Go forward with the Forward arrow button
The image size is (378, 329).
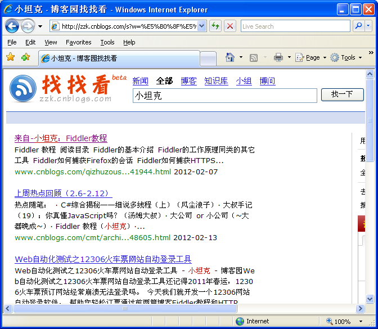28,26
